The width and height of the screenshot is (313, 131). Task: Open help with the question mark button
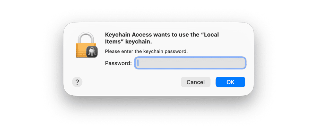pyautogui.click(x=77, y=82)
